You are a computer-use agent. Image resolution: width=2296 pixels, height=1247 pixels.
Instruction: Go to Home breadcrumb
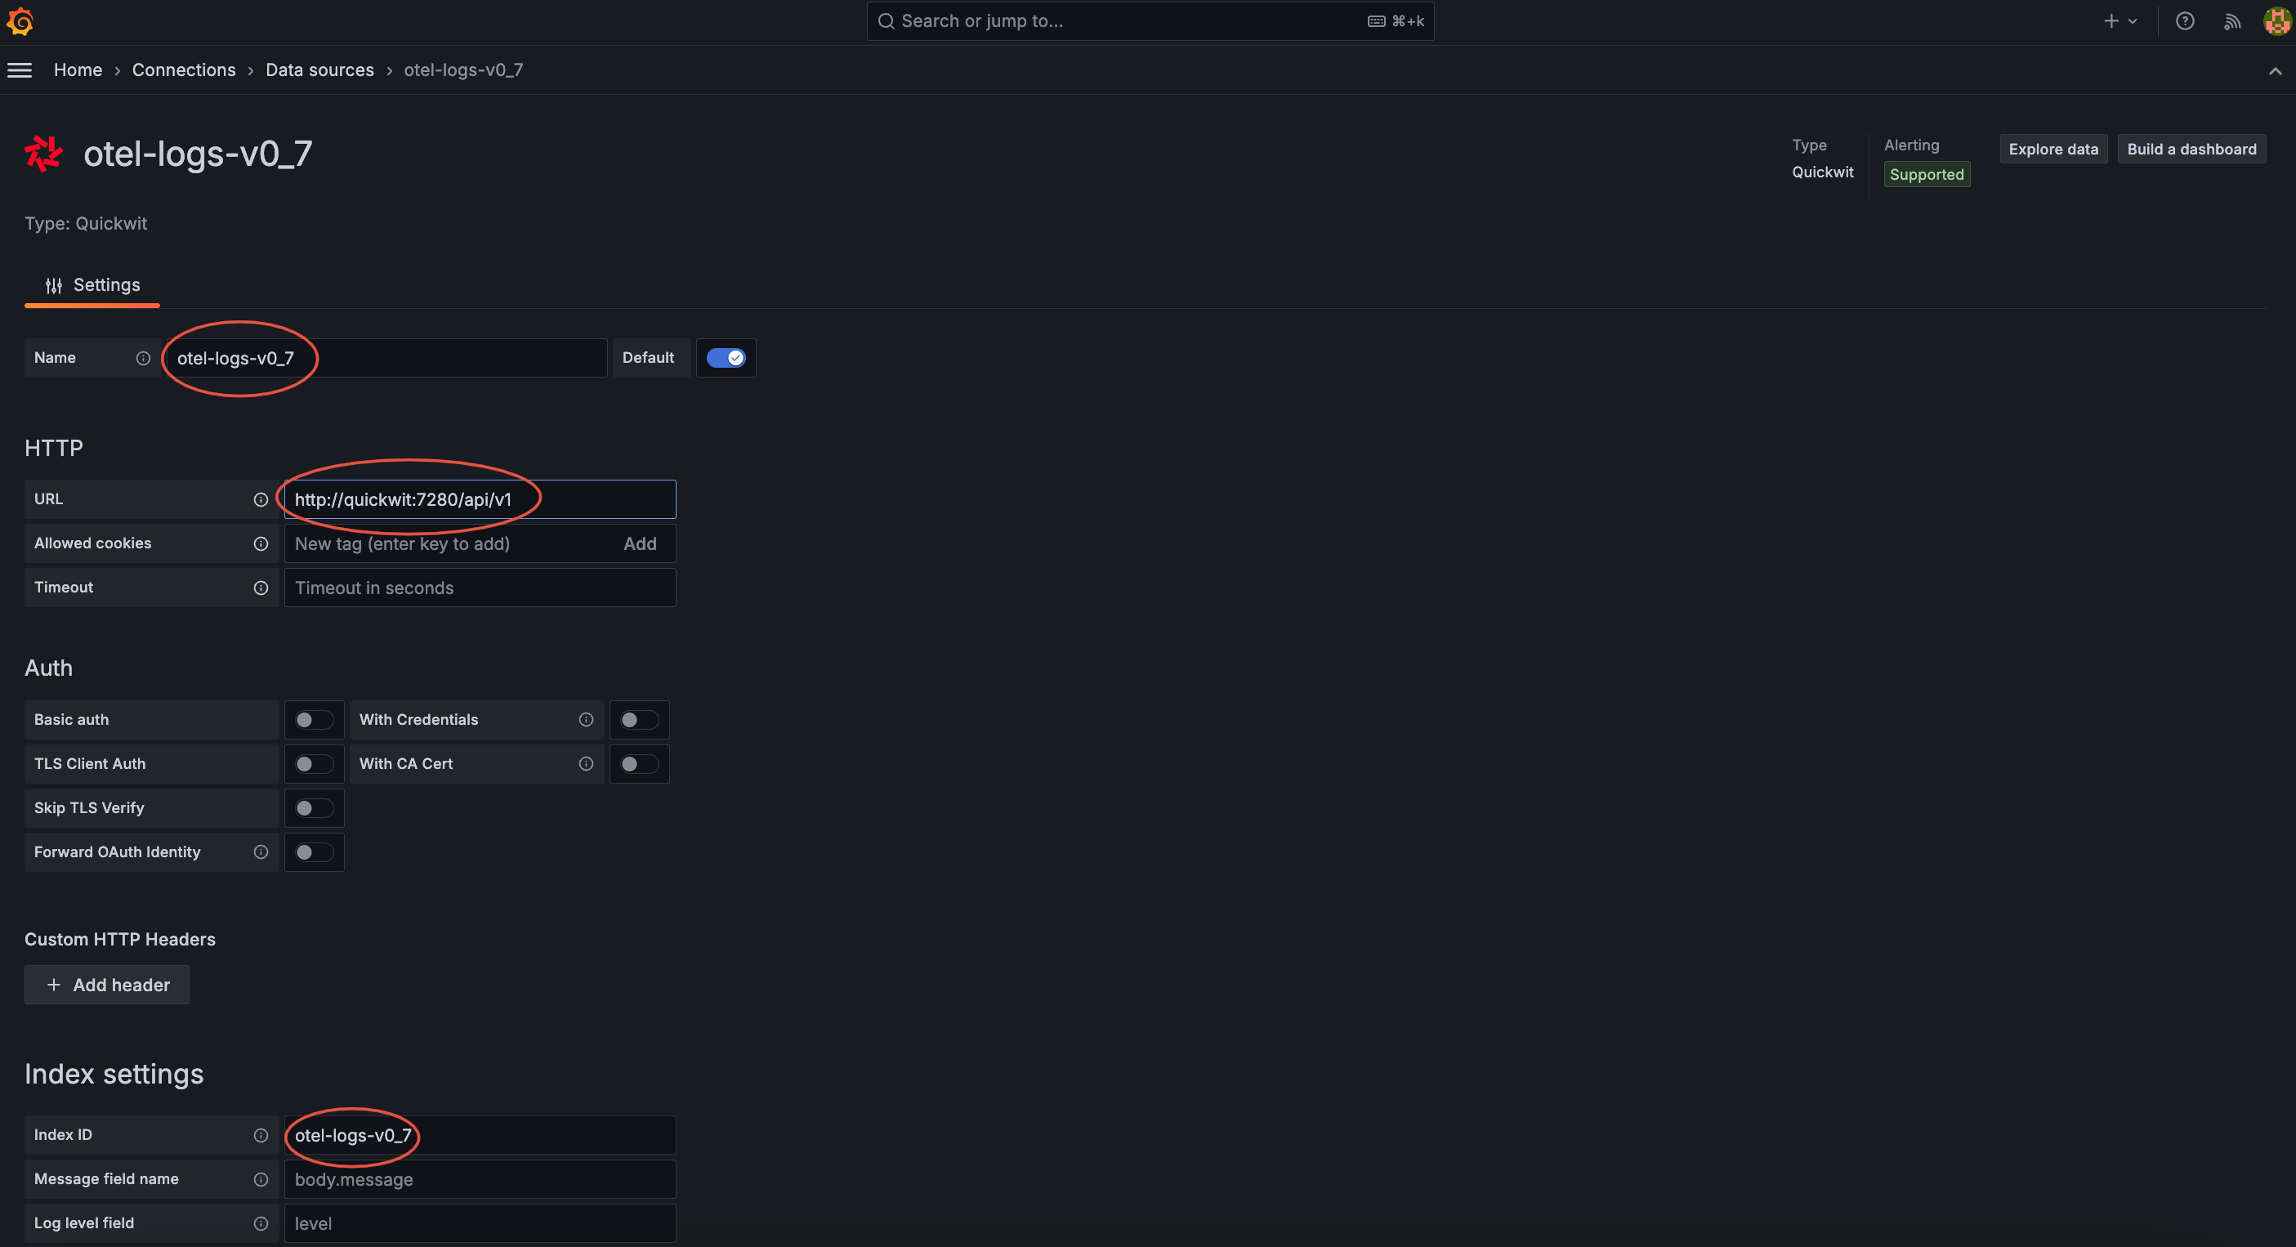(78, 70)
